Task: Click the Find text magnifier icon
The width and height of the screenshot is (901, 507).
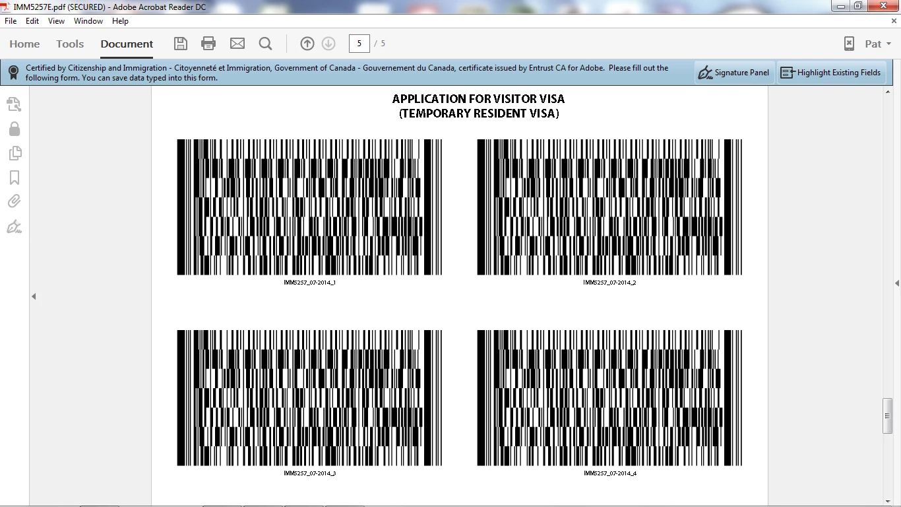Action: (x=266, y=44)
